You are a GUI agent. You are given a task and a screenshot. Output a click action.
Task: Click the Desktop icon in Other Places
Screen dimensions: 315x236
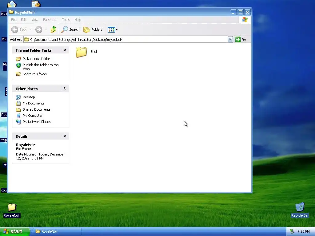[x=18, y=97]
